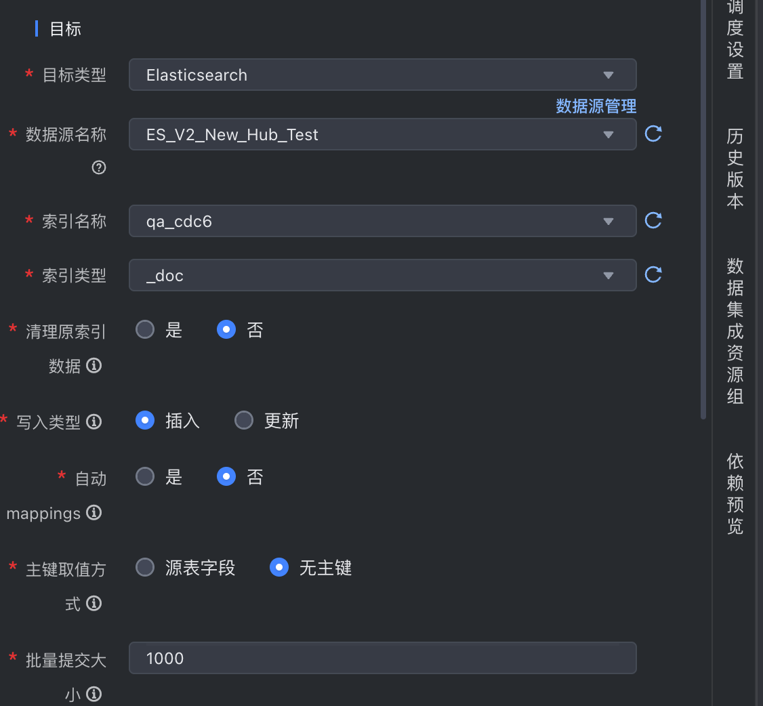Expand the 索引名称 dropdown qa_cdc6

coord(382,221)
